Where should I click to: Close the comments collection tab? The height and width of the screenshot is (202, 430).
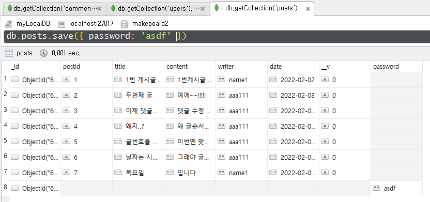(x=99, y=9)
